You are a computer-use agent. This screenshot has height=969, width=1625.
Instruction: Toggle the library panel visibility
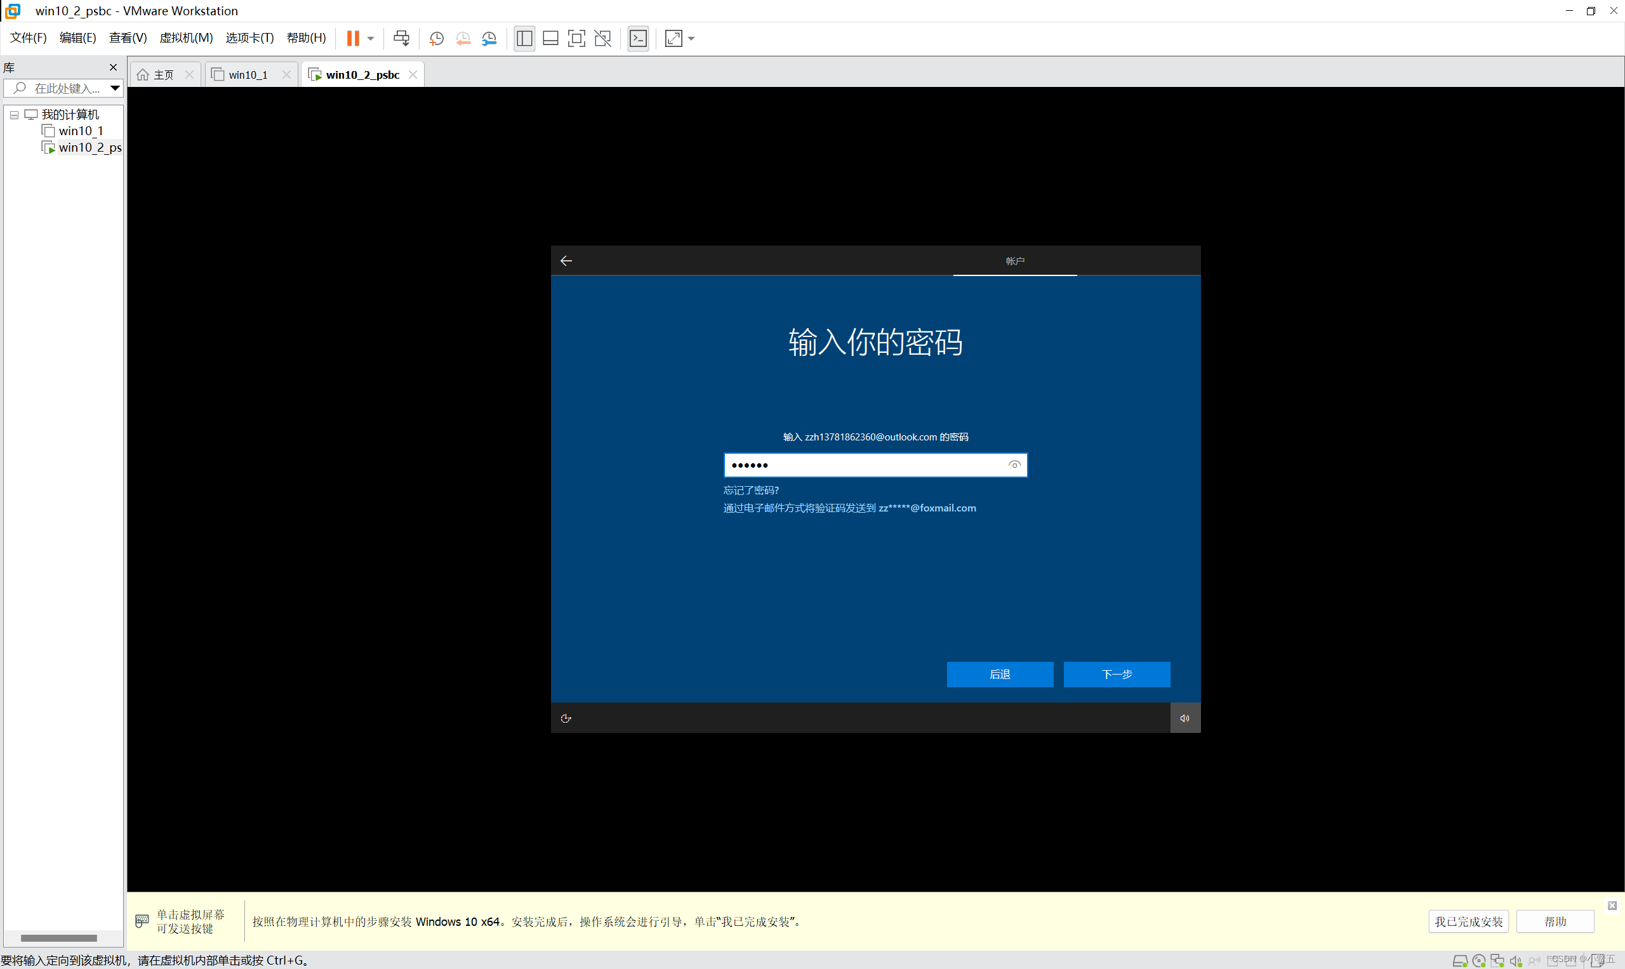coord(524,38)
